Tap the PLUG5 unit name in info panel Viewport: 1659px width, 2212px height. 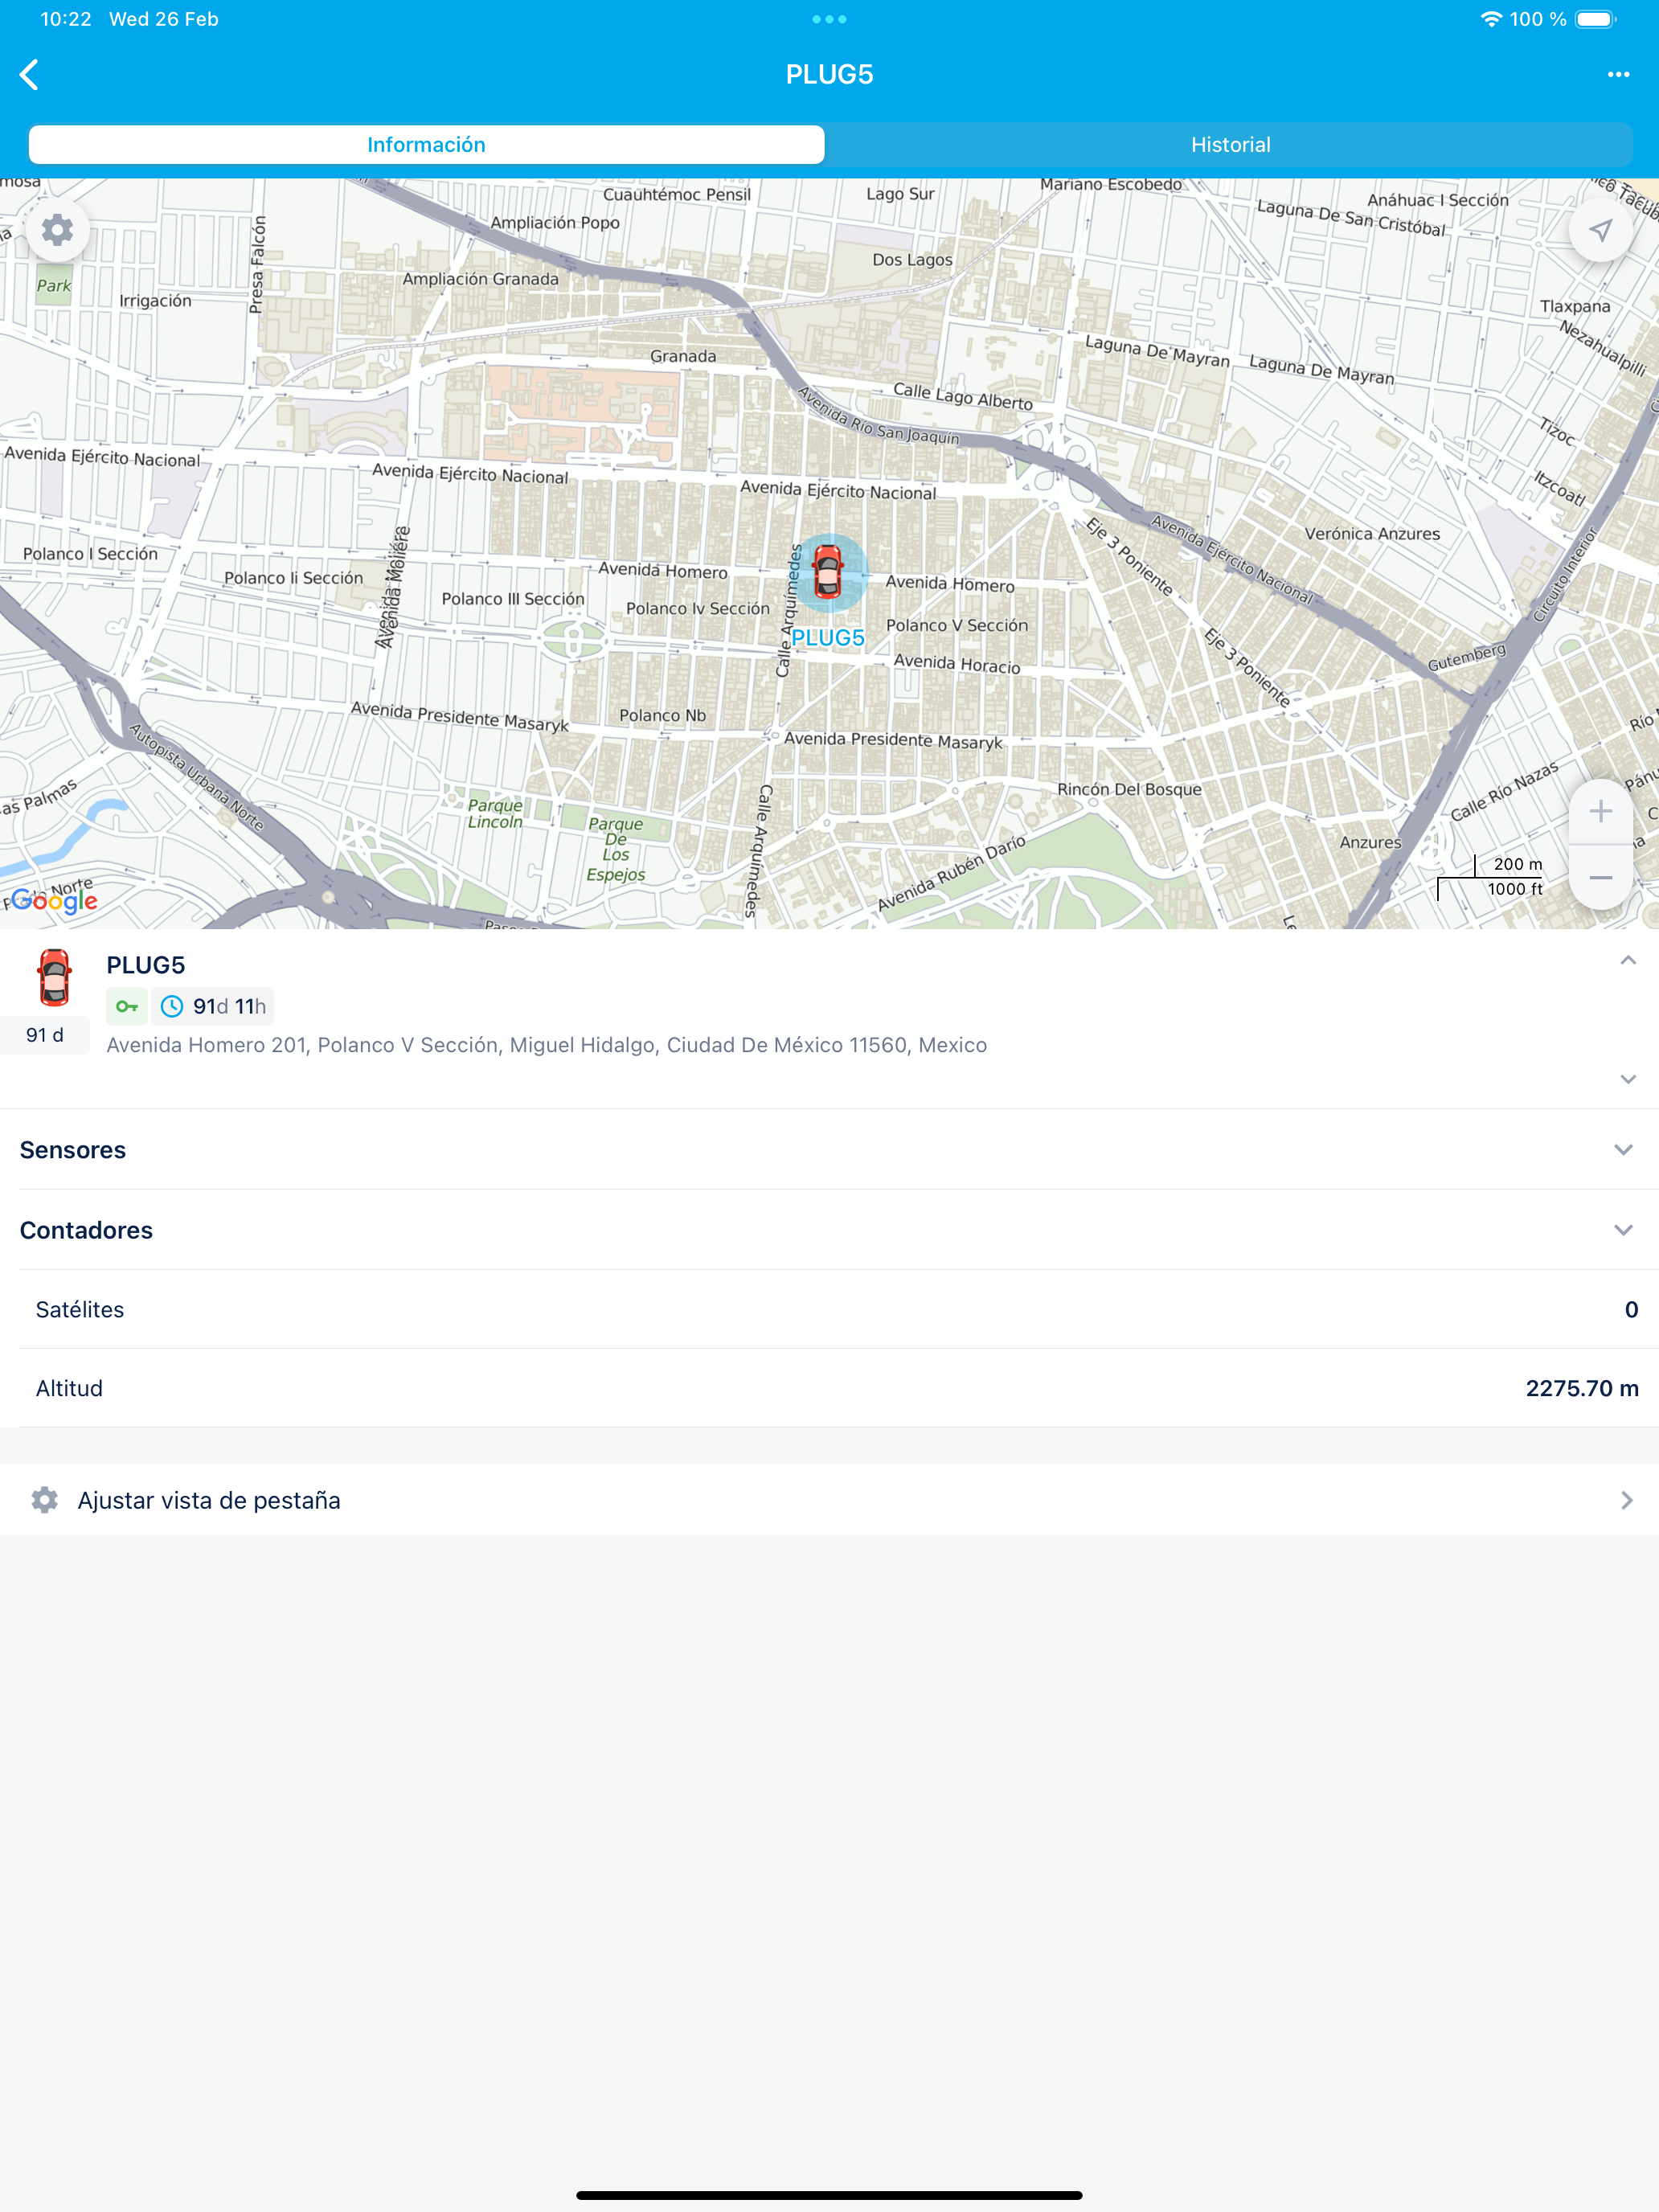tap(146, 964)
